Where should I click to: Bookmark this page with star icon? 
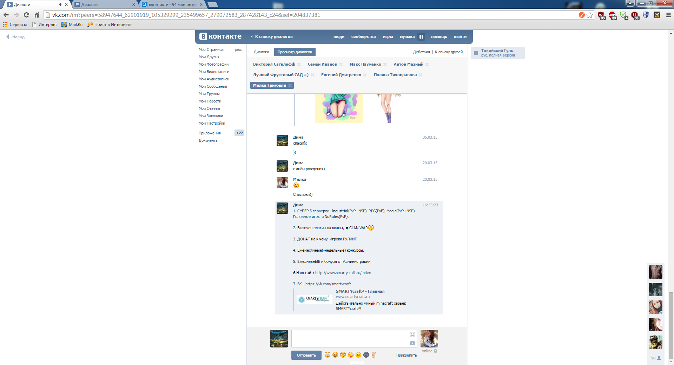(590, 15)
